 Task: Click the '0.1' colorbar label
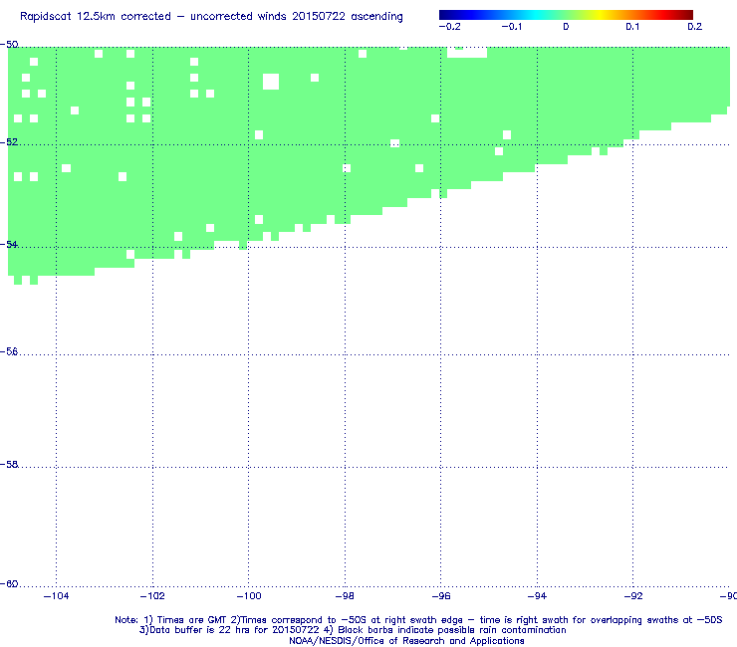[632, 27]
